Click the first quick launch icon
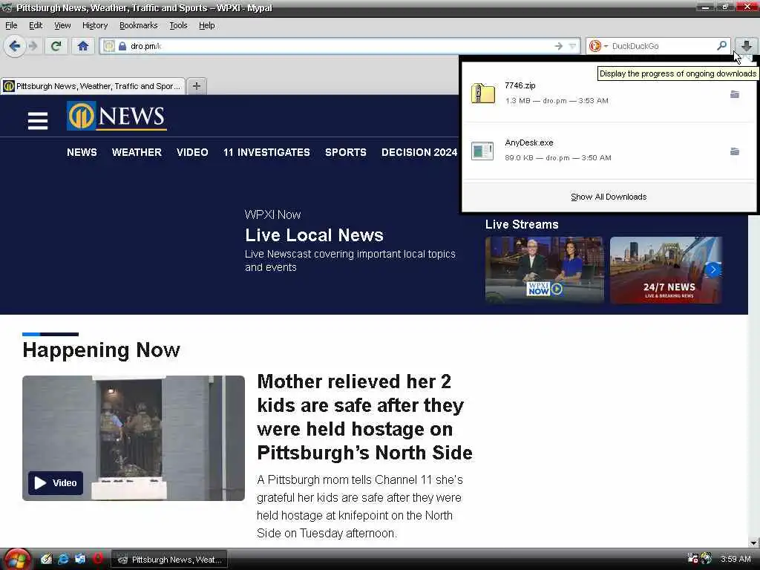 click(x=46, y=559)
